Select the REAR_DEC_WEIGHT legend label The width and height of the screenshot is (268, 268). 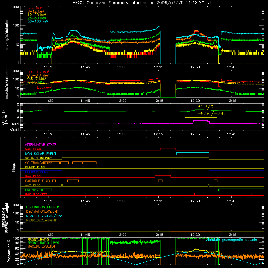[41, 220]
